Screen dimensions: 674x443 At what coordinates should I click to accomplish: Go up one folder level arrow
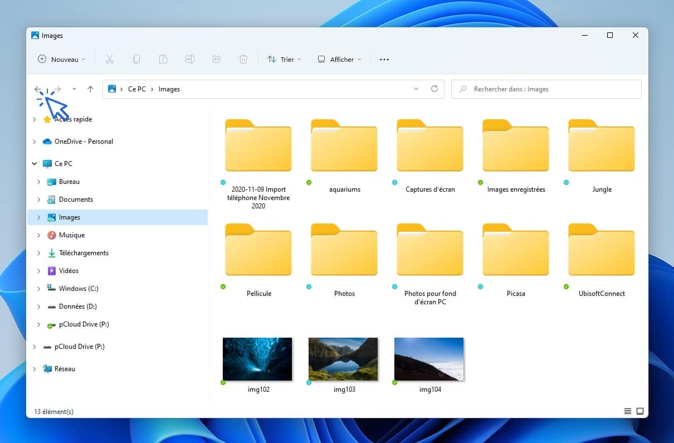tap(90, 89)
